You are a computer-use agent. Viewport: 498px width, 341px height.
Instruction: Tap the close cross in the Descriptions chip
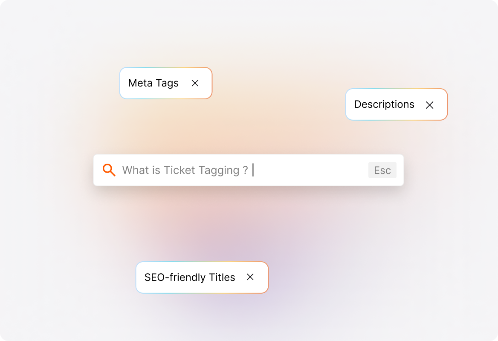tap(430, 105)
